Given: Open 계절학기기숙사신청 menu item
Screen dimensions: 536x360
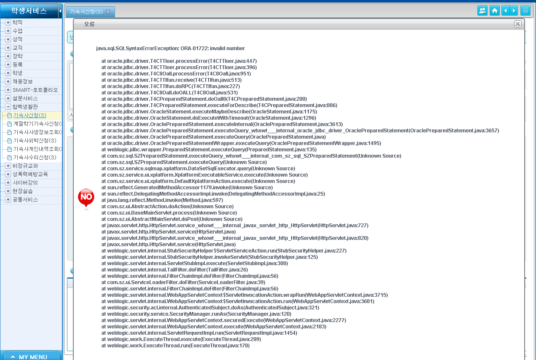Looking at the screenshot, I should (x=38, y=124).
